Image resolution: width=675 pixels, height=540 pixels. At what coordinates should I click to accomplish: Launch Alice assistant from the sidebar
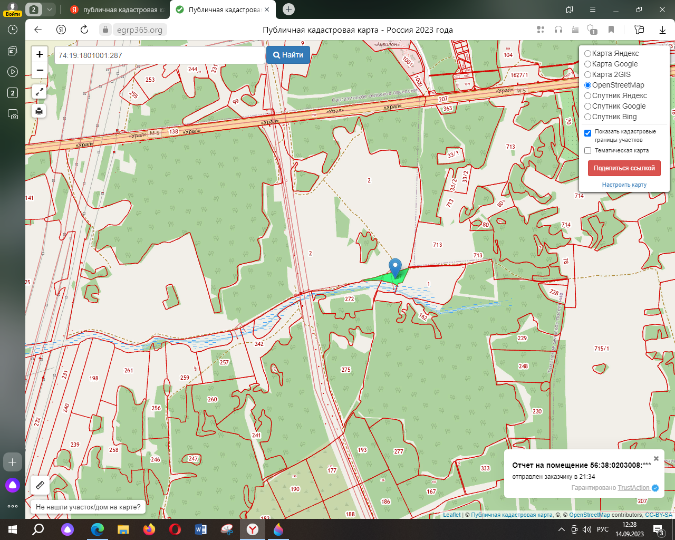13,485
